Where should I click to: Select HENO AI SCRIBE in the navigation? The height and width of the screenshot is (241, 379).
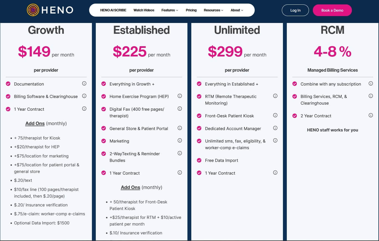point(113,10)
